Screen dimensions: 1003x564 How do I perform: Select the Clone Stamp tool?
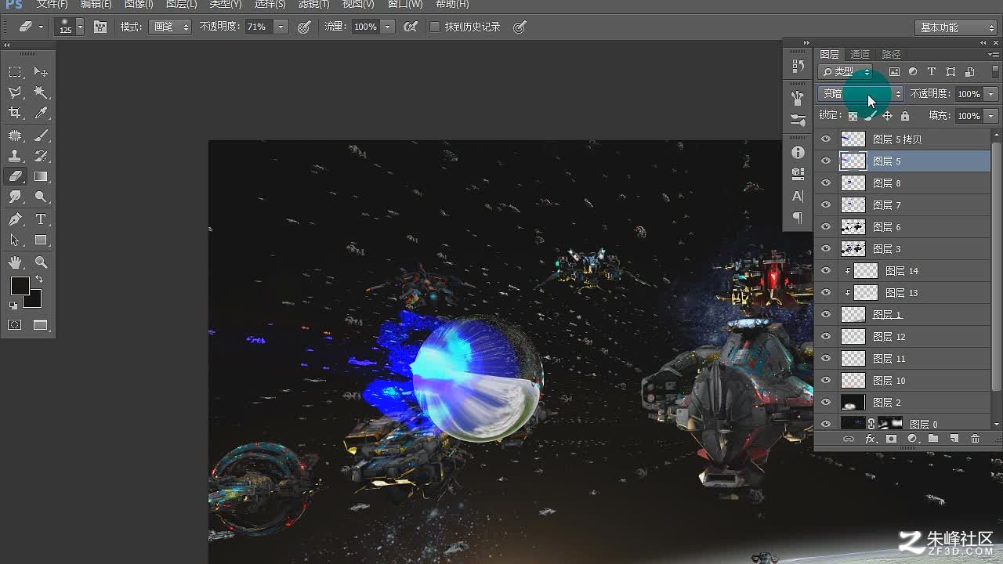point(15,156)
